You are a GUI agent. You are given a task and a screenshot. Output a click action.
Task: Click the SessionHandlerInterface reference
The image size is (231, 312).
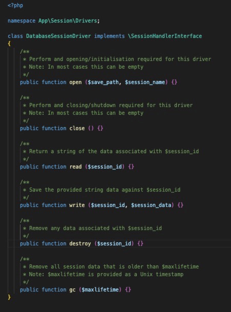coord(165,36)
